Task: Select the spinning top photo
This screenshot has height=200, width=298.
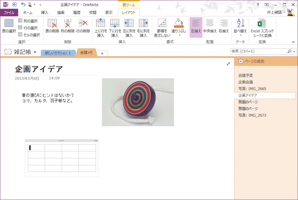Action: [138, 102]
